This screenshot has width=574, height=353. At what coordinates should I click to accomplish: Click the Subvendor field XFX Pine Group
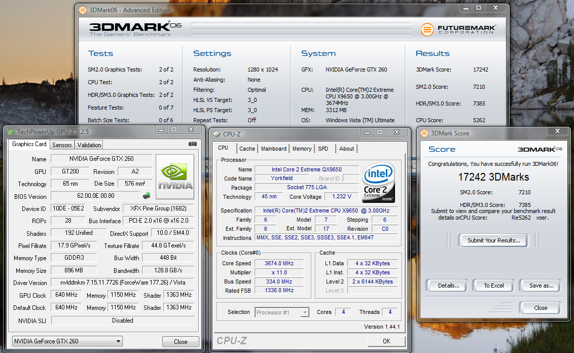159,208
